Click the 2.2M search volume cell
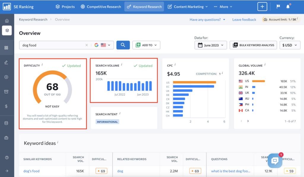 point(174,171)
